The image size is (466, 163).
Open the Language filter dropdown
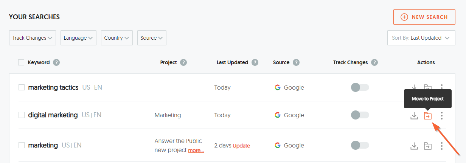[78, 38]
